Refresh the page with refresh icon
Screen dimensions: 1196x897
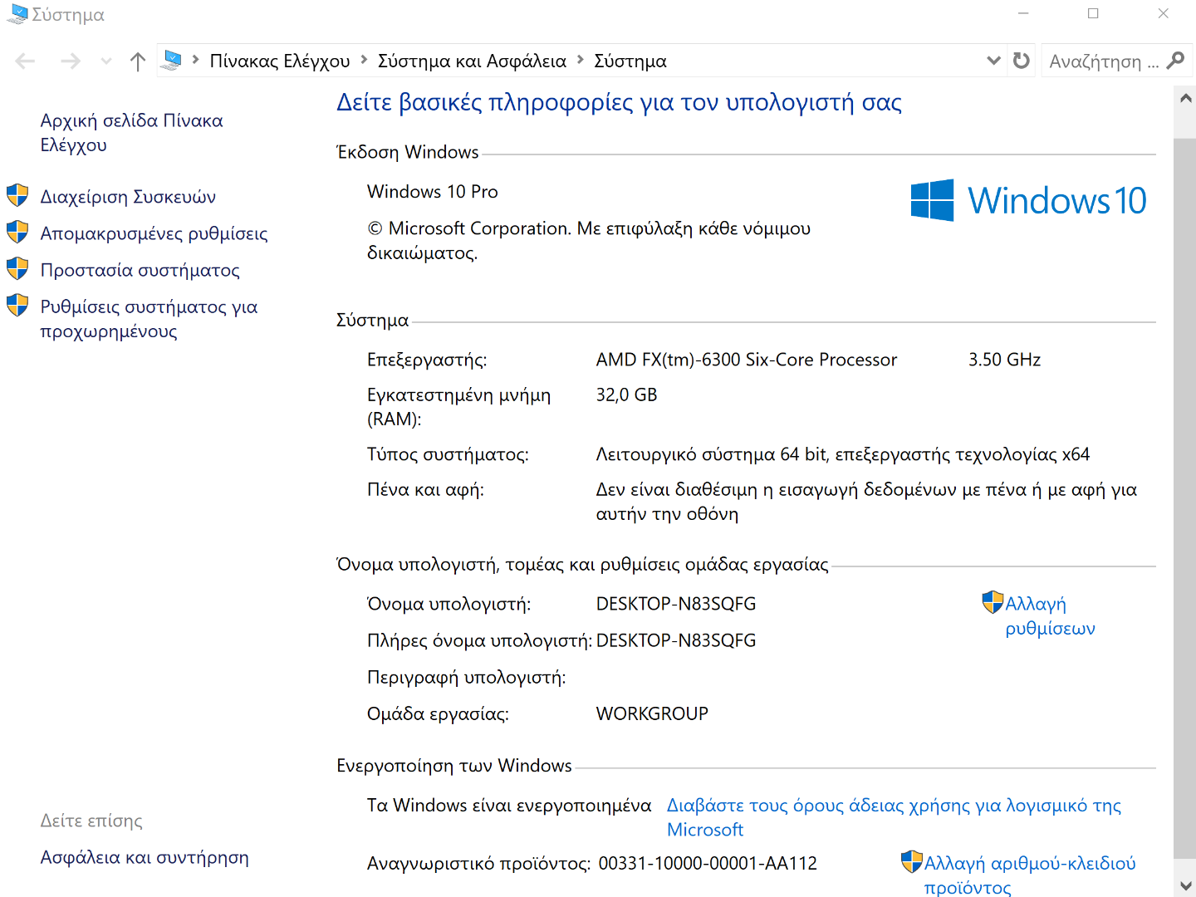tap(1022, 61)
